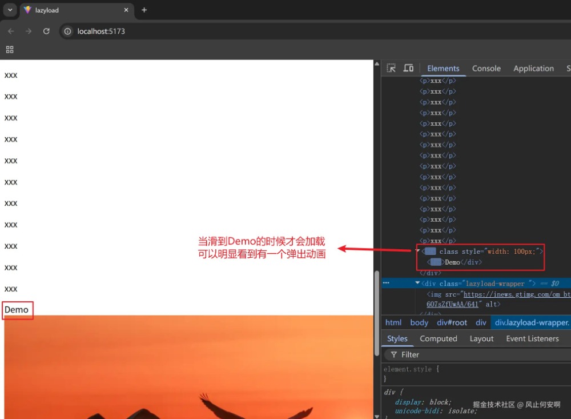571x419 pixels.
Task: Select div#root in the breadcrumb
Action: (x=452, y=322)
